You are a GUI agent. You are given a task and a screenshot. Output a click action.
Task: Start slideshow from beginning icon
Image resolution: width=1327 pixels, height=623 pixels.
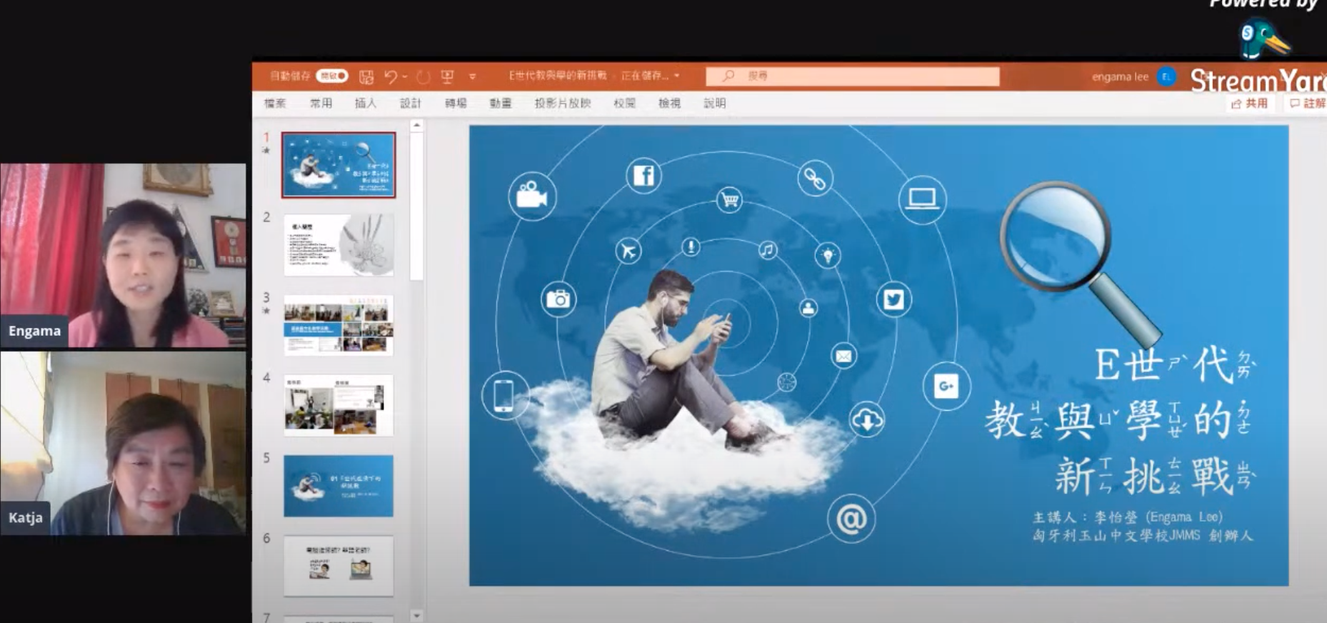(x=448, y=76)
